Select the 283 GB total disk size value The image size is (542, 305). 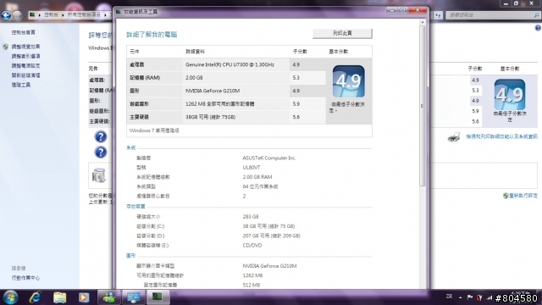(251, 217)
